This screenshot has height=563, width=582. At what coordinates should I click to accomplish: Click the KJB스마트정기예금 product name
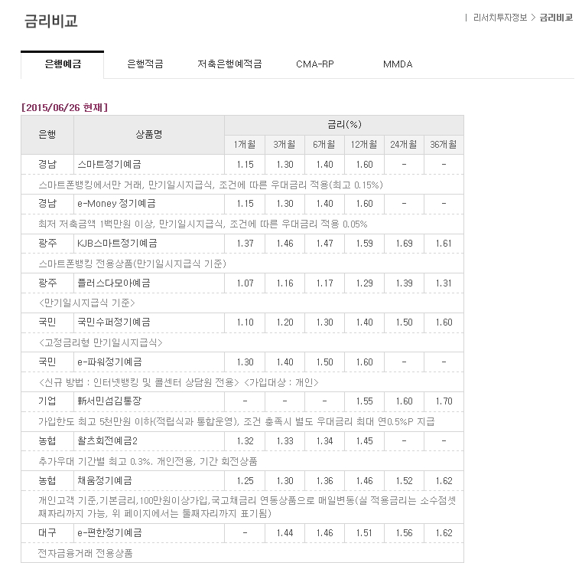(x=117, y=244)
